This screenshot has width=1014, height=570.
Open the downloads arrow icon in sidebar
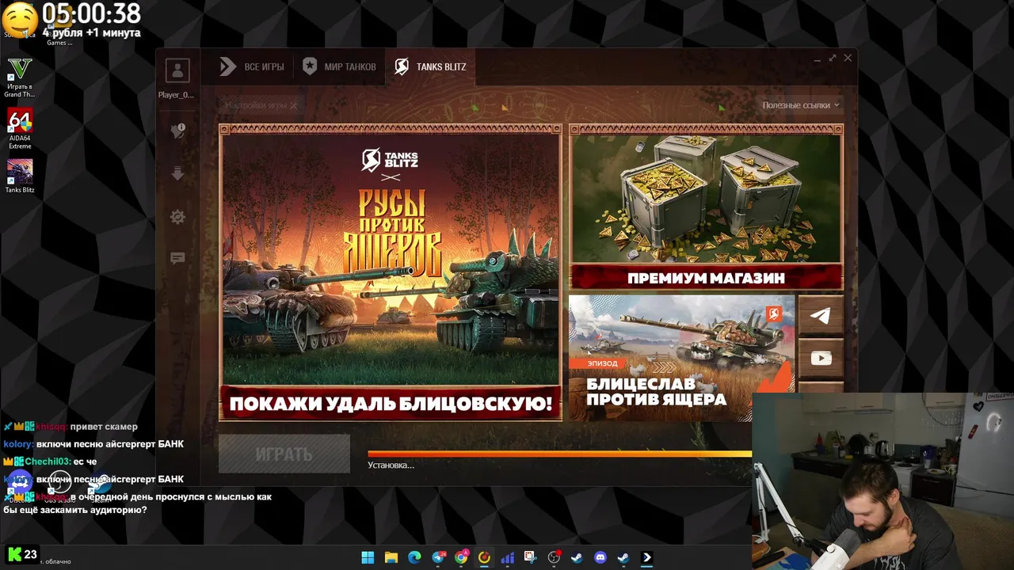pos(177,174)
